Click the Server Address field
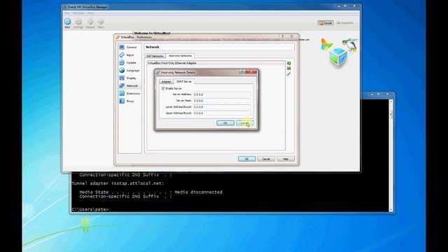Viewport: 448px width, 252px height. coord(222,94)
